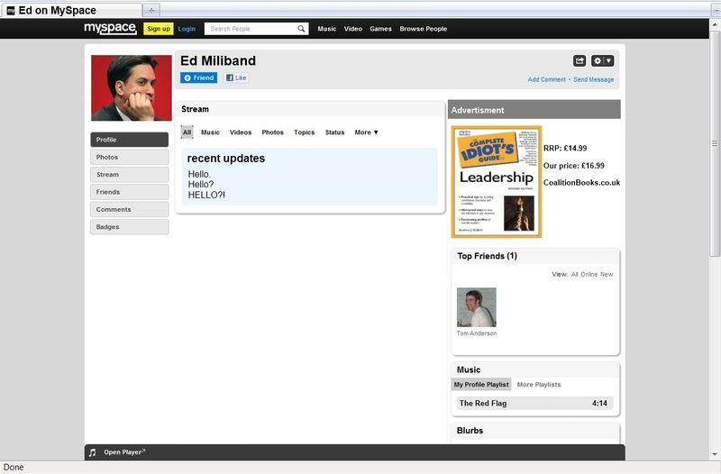Select the All stream filter
This screenshot has width=721, height=474.
coord(187,132)
